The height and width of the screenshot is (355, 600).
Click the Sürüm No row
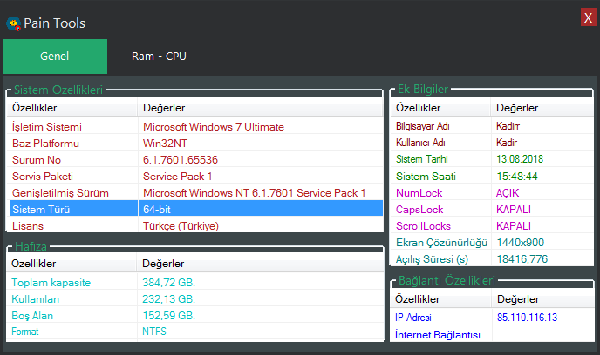(194, 159)
